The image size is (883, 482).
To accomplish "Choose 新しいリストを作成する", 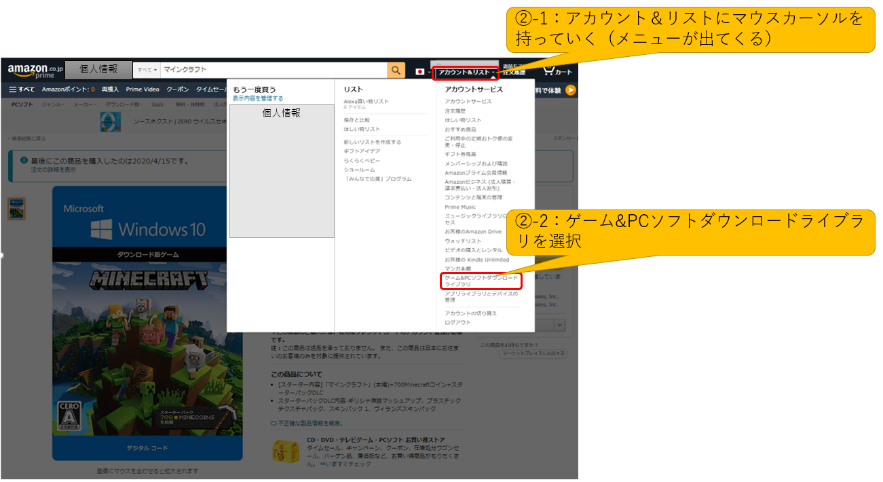I will (x=372, y=142).
